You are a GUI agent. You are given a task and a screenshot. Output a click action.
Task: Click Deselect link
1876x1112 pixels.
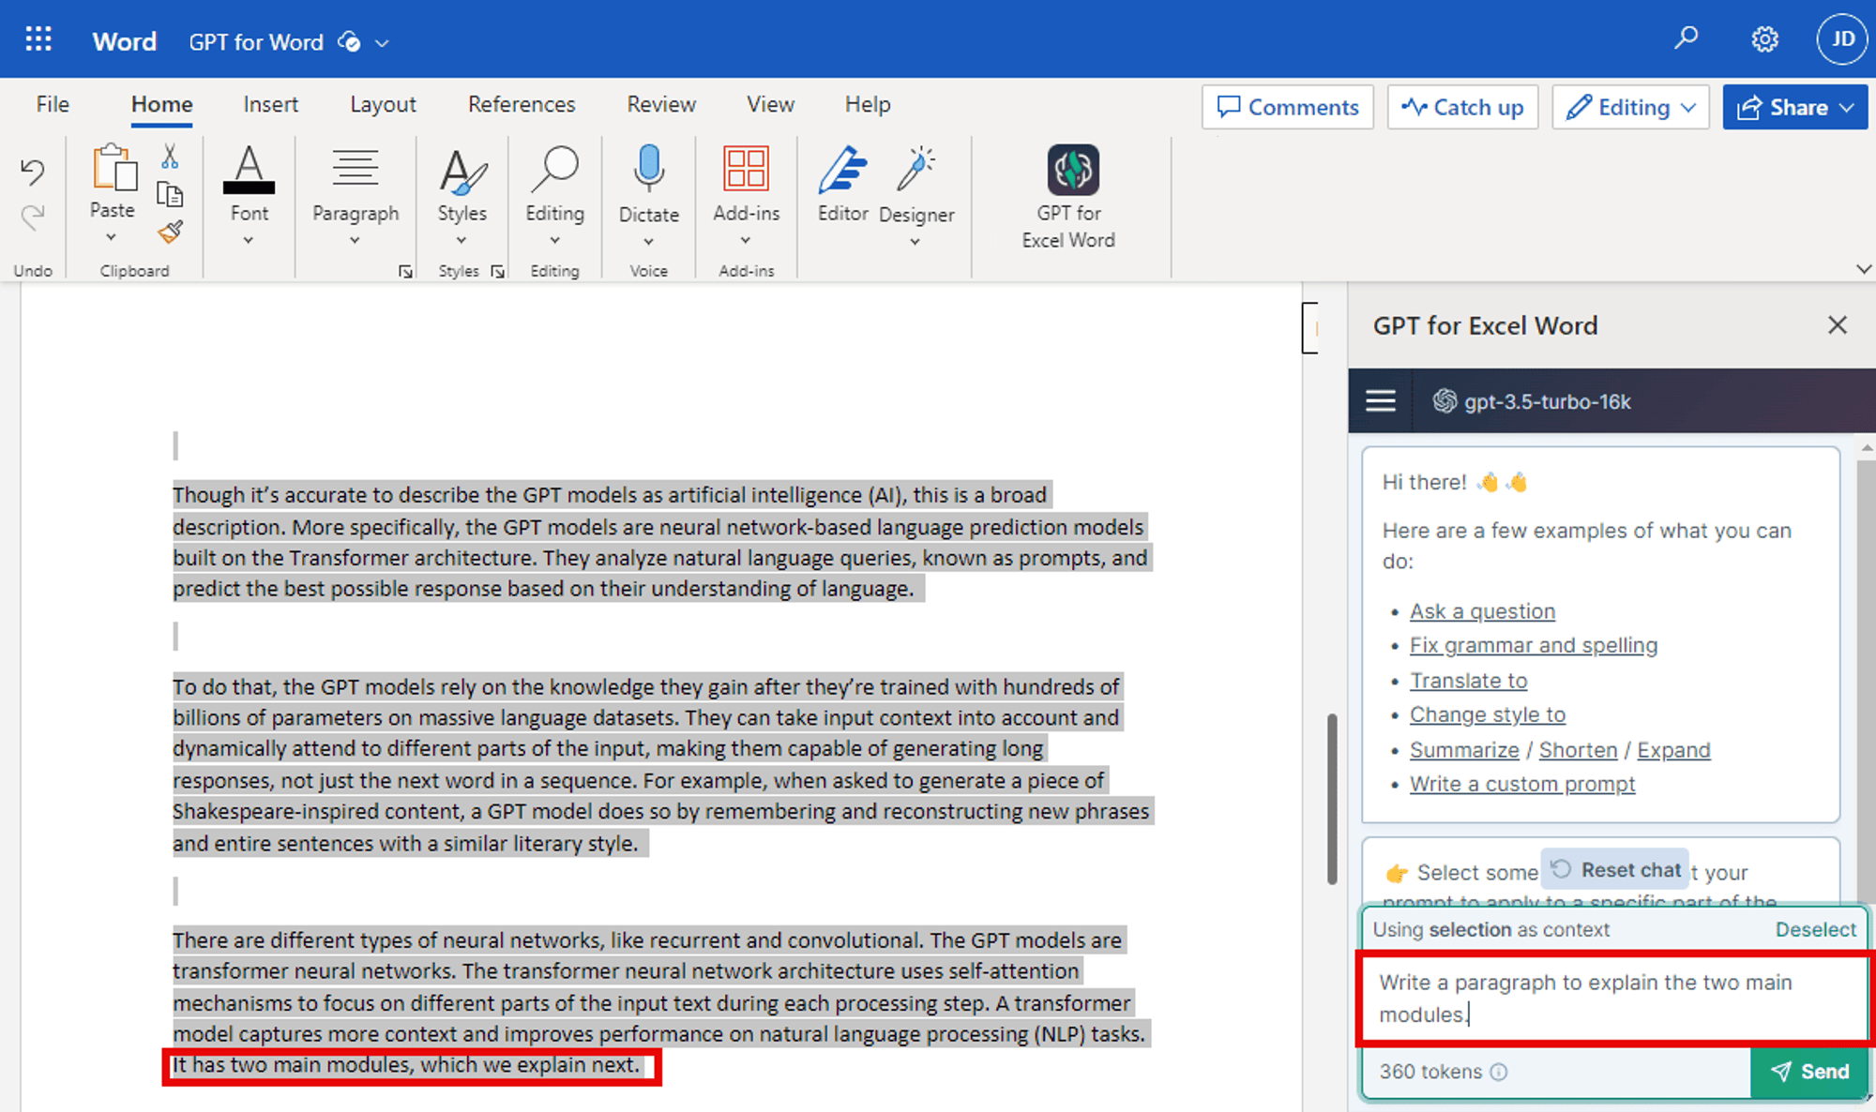[x=1815, y=929]
